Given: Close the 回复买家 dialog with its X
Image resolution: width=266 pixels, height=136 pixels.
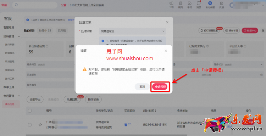Looking at the screenshot, I should tap(167, 22).
